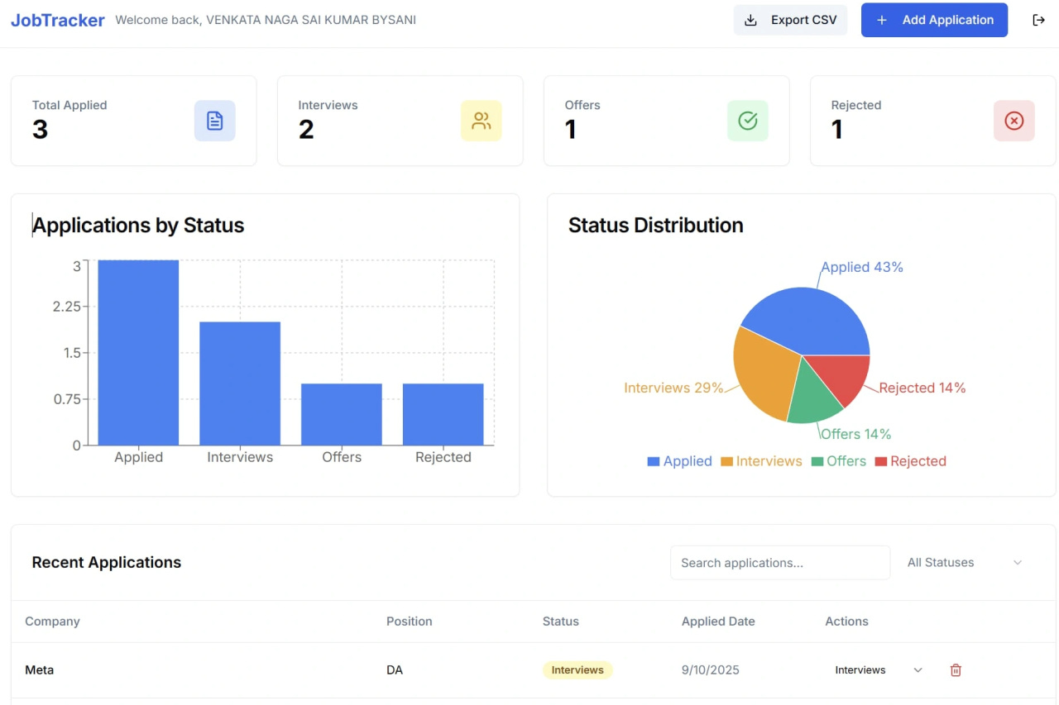Click the people icon on Interviews card
This screenshot has width=1059, height=705.
click(482, 121)
